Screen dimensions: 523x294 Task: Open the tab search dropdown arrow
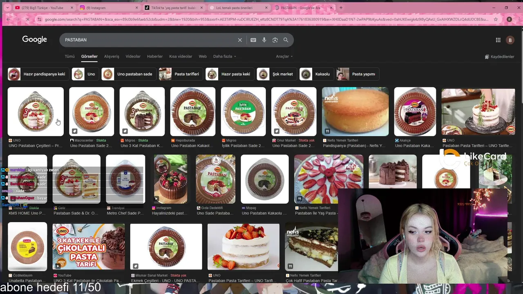[x=7, y=8]
